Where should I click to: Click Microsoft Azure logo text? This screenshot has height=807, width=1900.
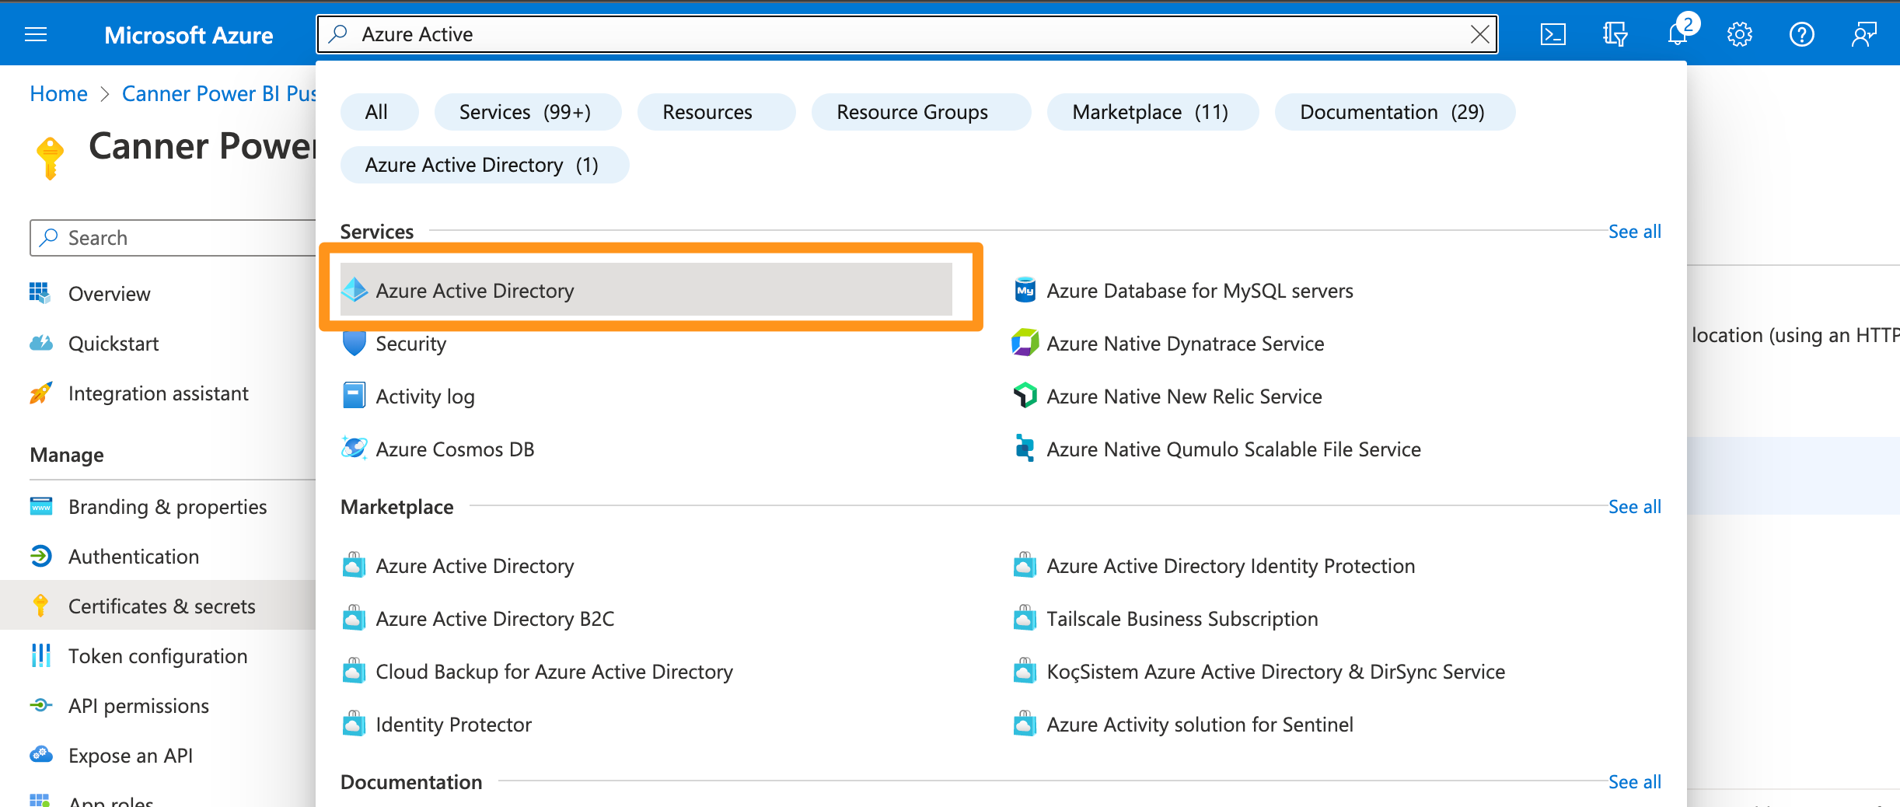189,35
